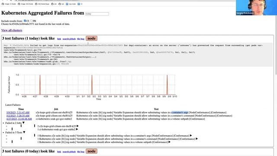Click the page's vertical scrollbar

[276, 44]
